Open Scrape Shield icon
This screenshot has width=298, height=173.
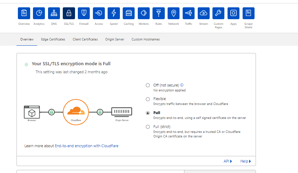click(249, 13)
